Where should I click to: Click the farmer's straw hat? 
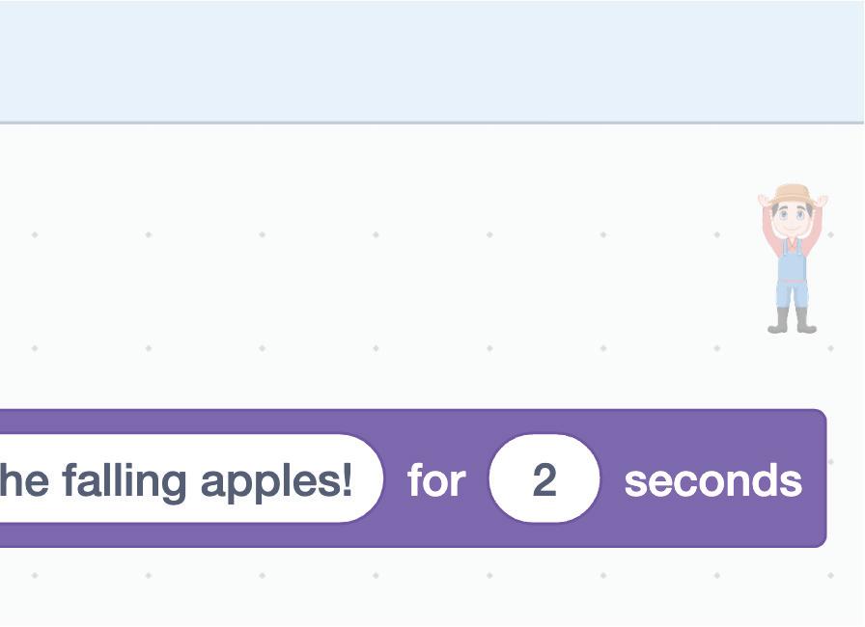click(x=793, y=194)
